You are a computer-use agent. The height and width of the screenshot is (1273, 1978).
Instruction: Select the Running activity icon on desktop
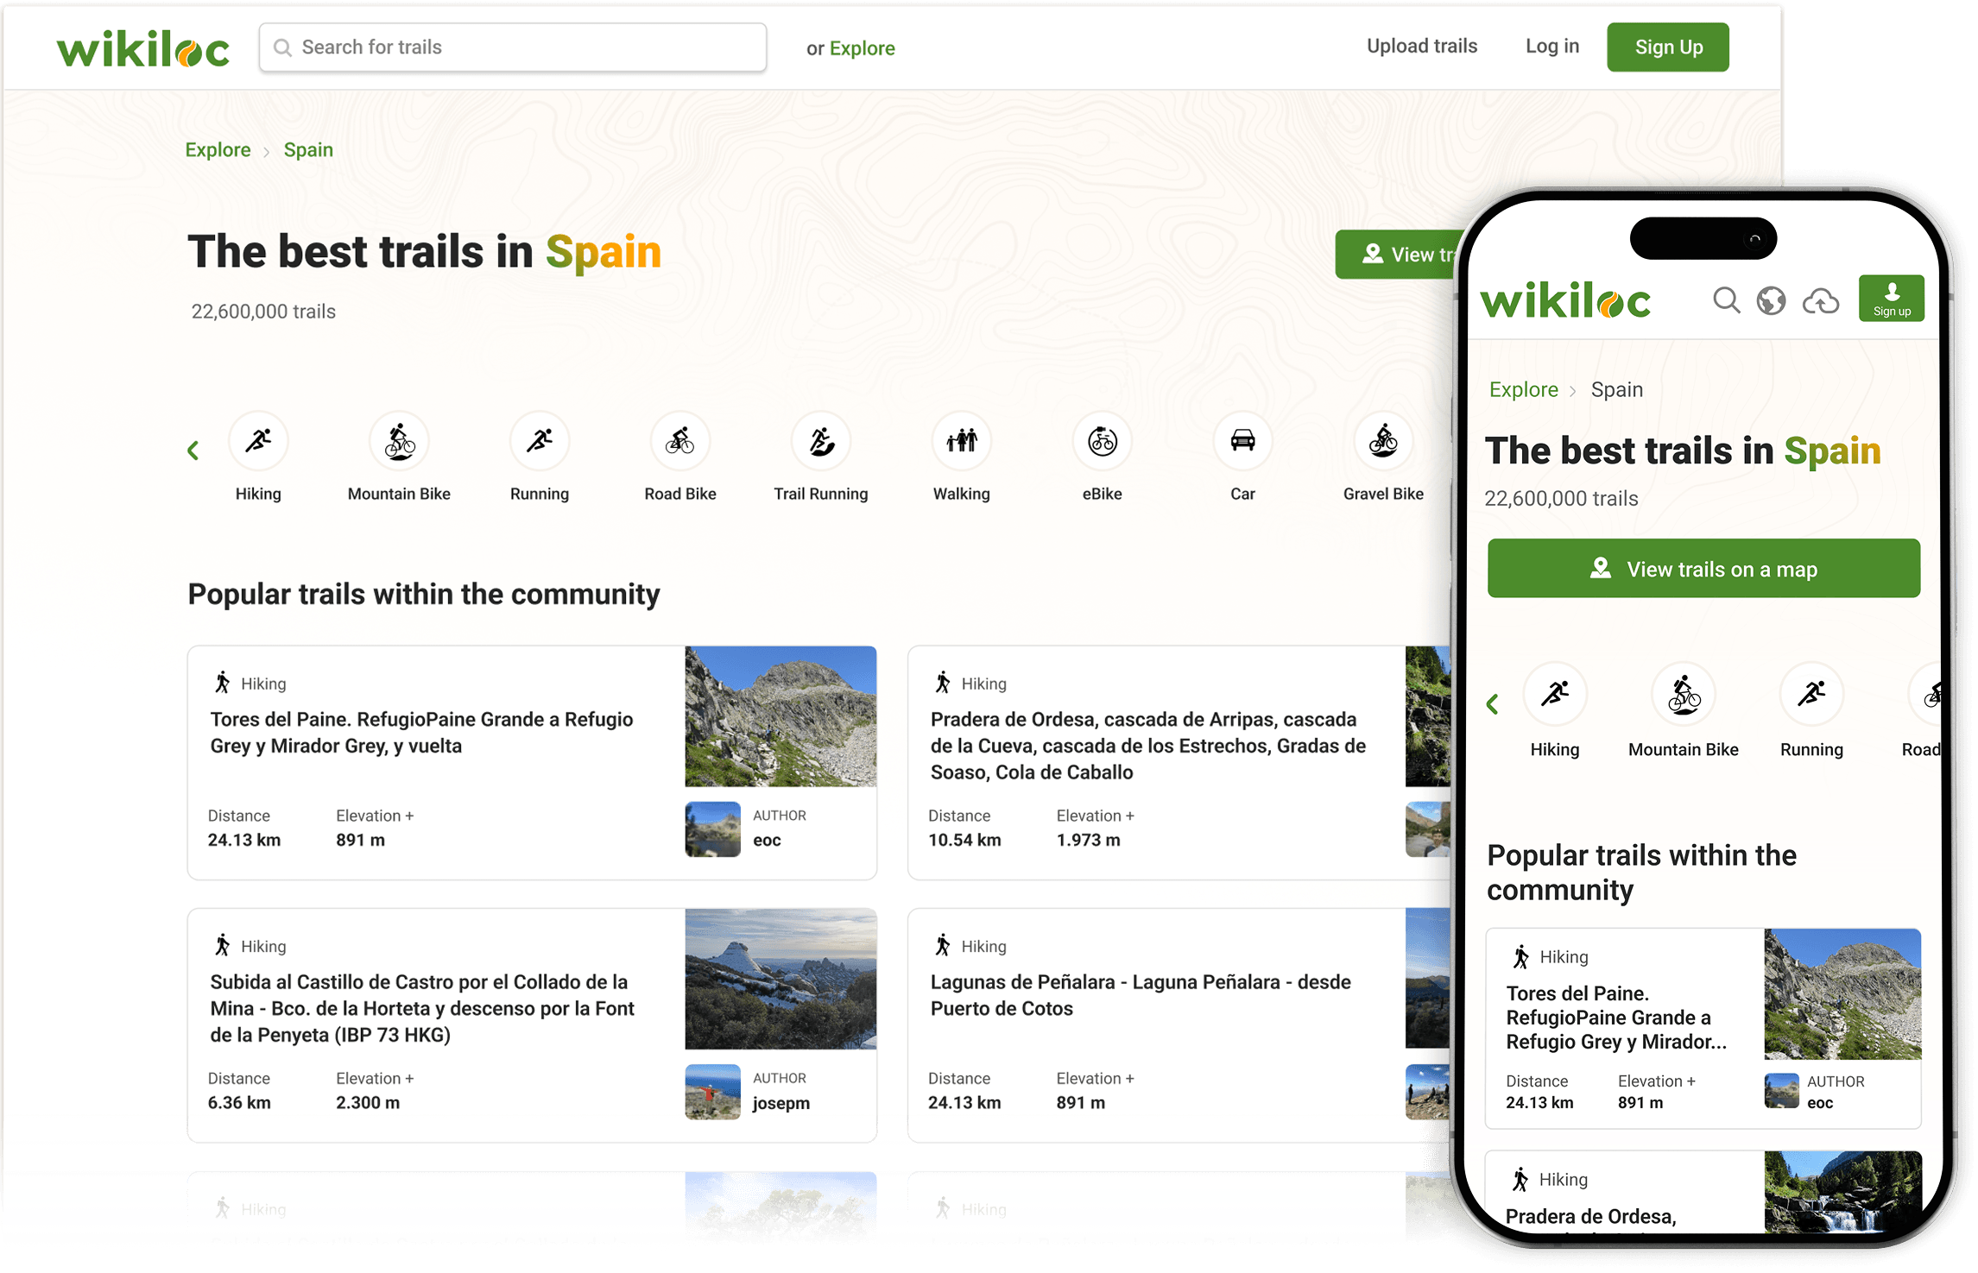coord(540,441)
